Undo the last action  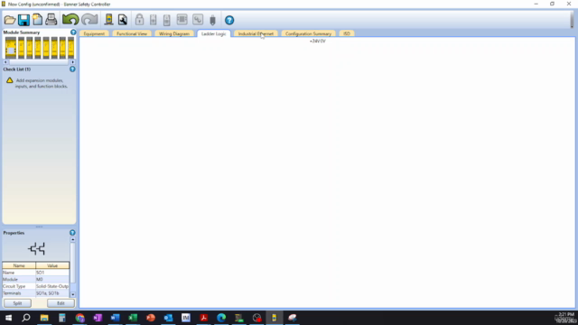coord(70,20)
